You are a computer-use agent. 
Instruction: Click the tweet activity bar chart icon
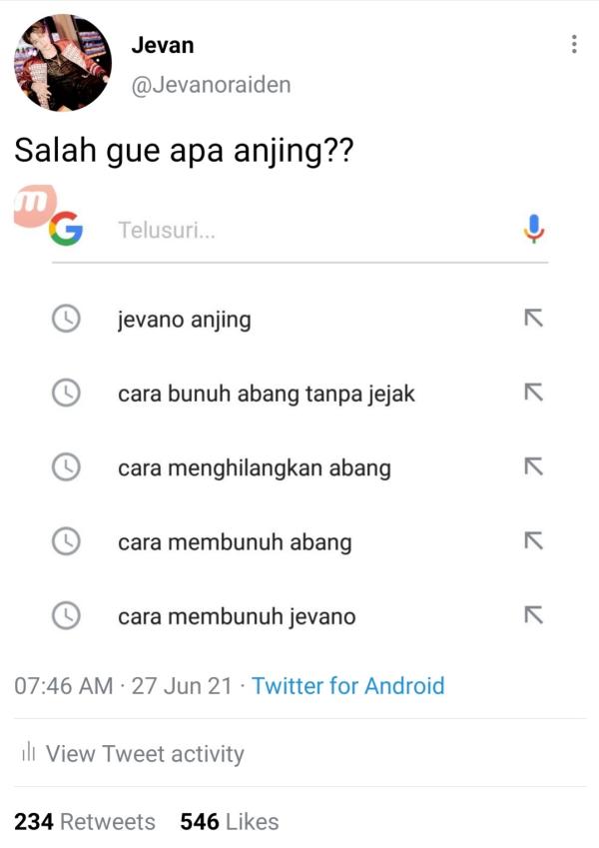pos(28,753)
